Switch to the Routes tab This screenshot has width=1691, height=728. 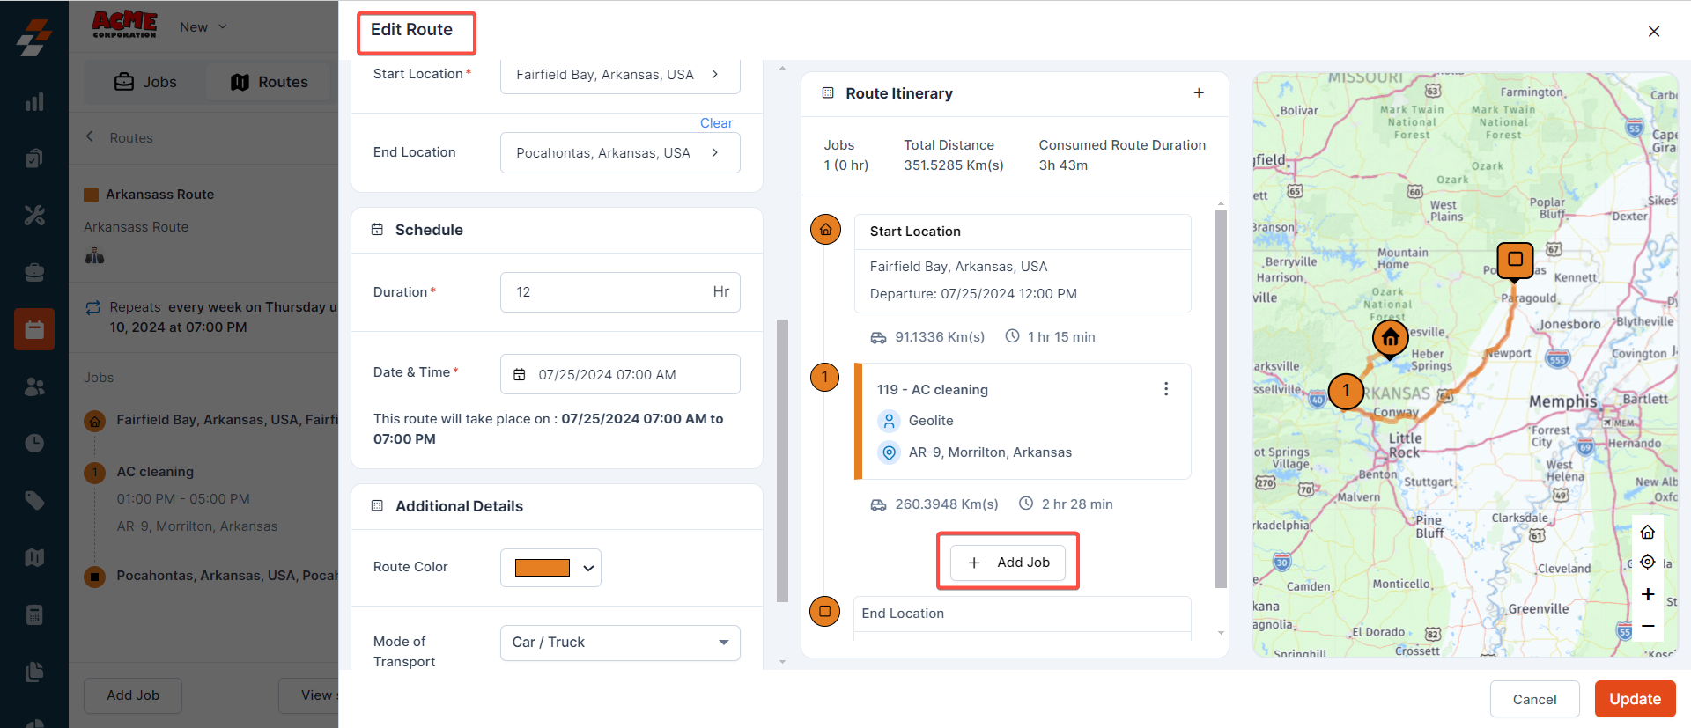point(270,82)
